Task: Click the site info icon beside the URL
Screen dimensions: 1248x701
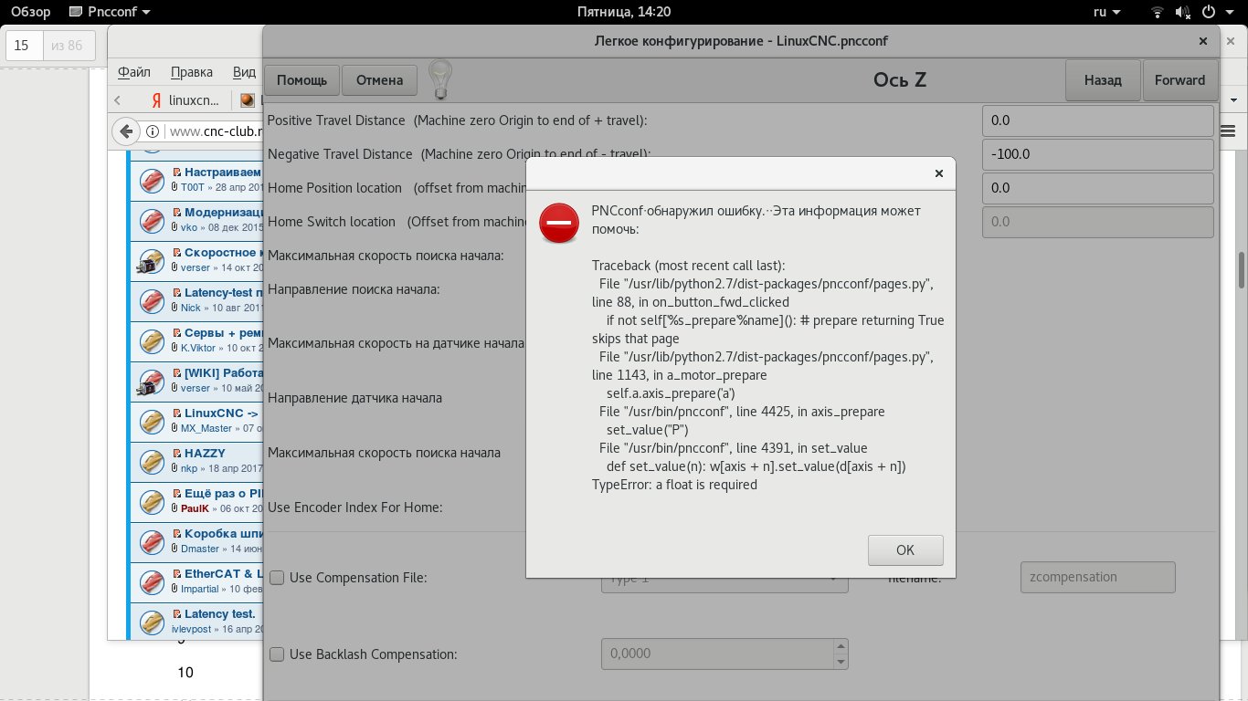Action: point(153,131)
